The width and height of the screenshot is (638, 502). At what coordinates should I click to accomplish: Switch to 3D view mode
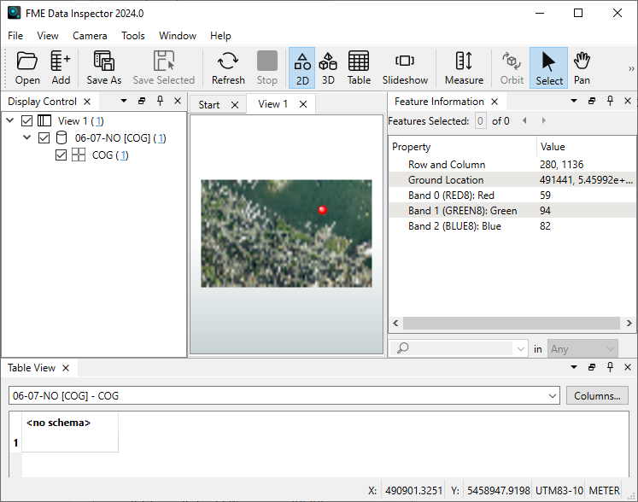coord(328,67)
